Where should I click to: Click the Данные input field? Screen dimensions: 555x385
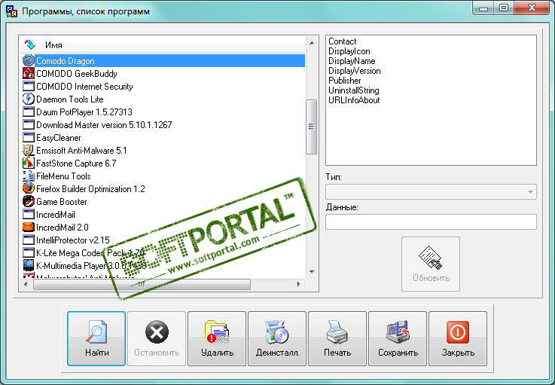coord(431,222)
